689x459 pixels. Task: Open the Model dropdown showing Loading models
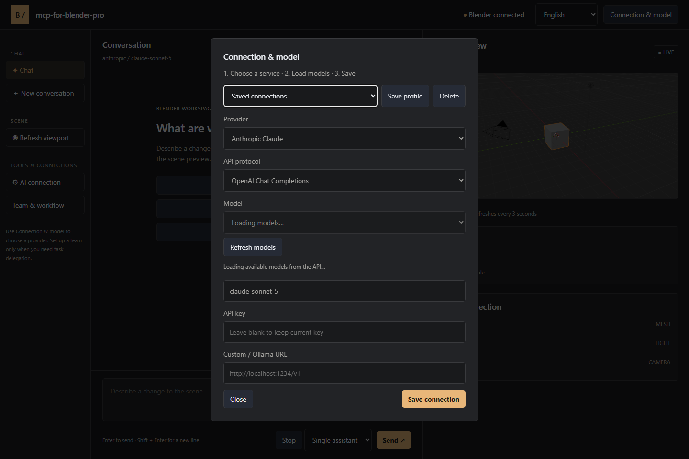(344, 223)
